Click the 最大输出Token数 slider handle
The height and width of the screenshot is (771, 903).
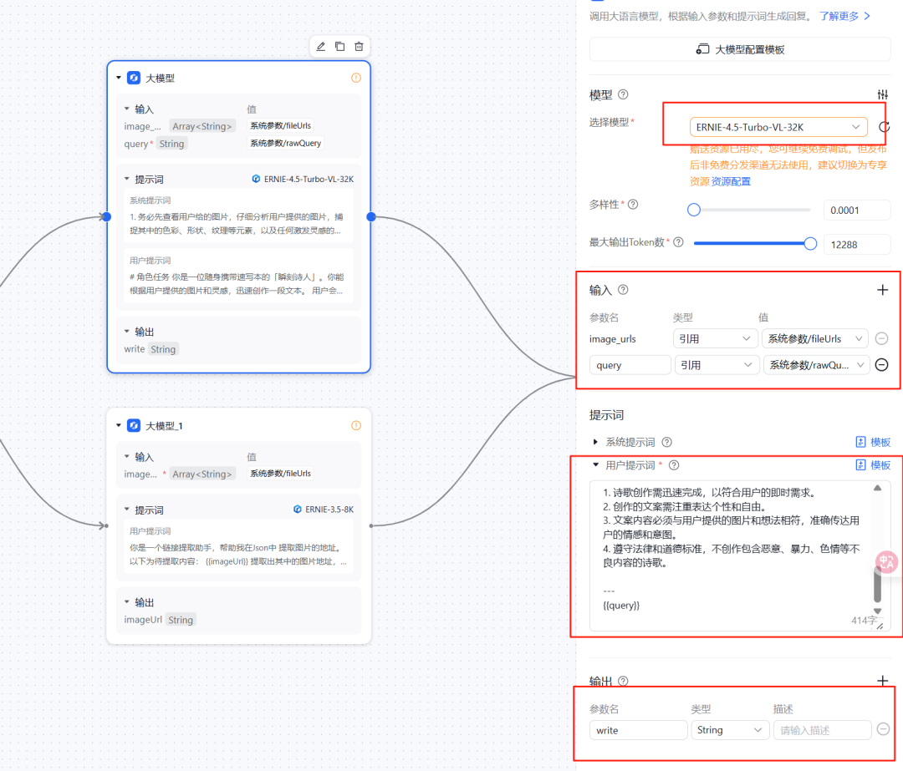point(810,244)
